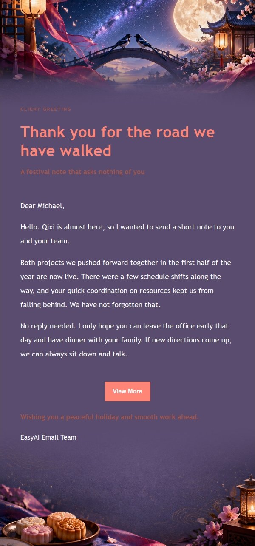Screen dimensions: 255x546
Task: Select the CLIENT GREETING label
Action: coord(46,110)
